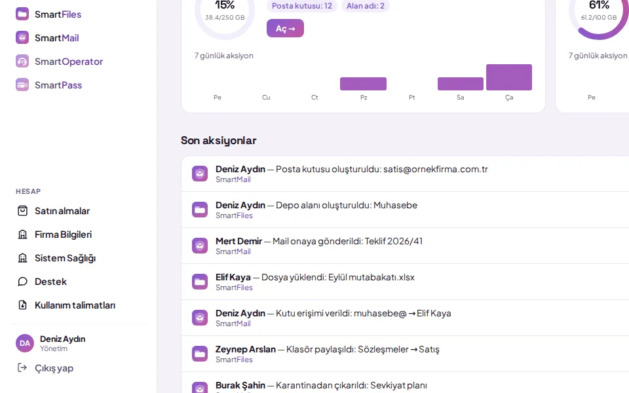Screen dimensions: 629x393
Task: Click mail icon on Kutu erişimi verildi row
Action: pyautogui.click(x=200, y=318)
